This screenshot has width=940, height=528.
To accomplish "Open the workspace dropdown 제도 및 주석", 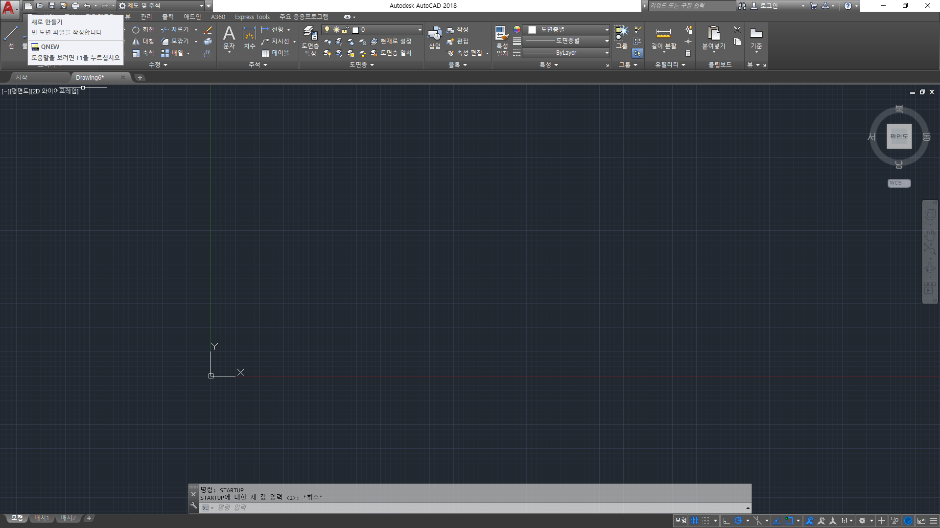I will (x=162, y=5).
